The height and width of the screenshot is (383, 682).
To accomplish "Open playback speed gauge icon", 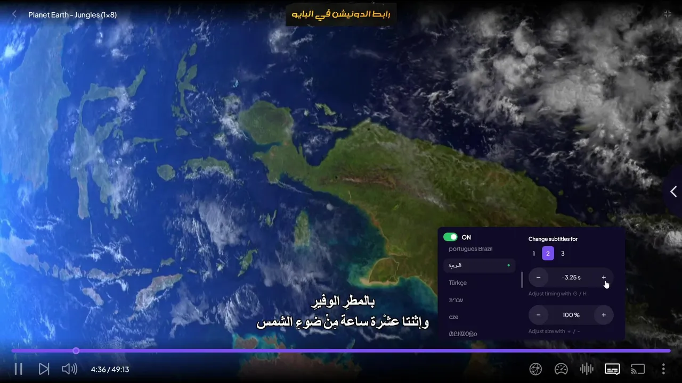I will click(561, 369).
